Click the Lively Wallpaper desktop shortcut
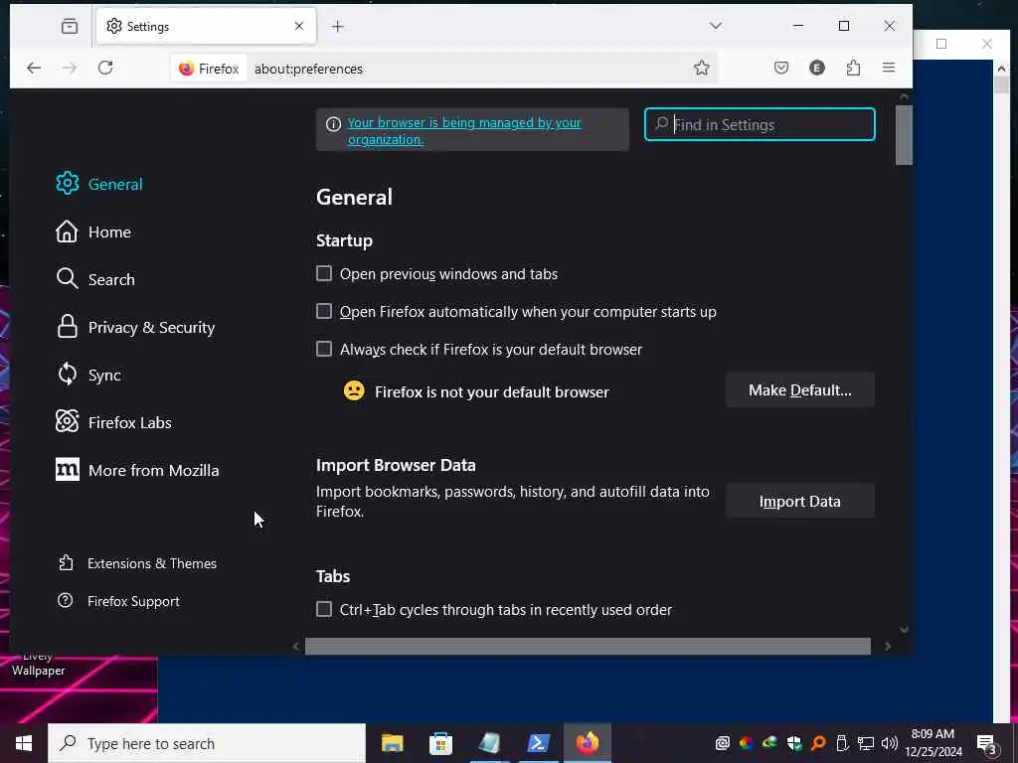 point(39,665)
